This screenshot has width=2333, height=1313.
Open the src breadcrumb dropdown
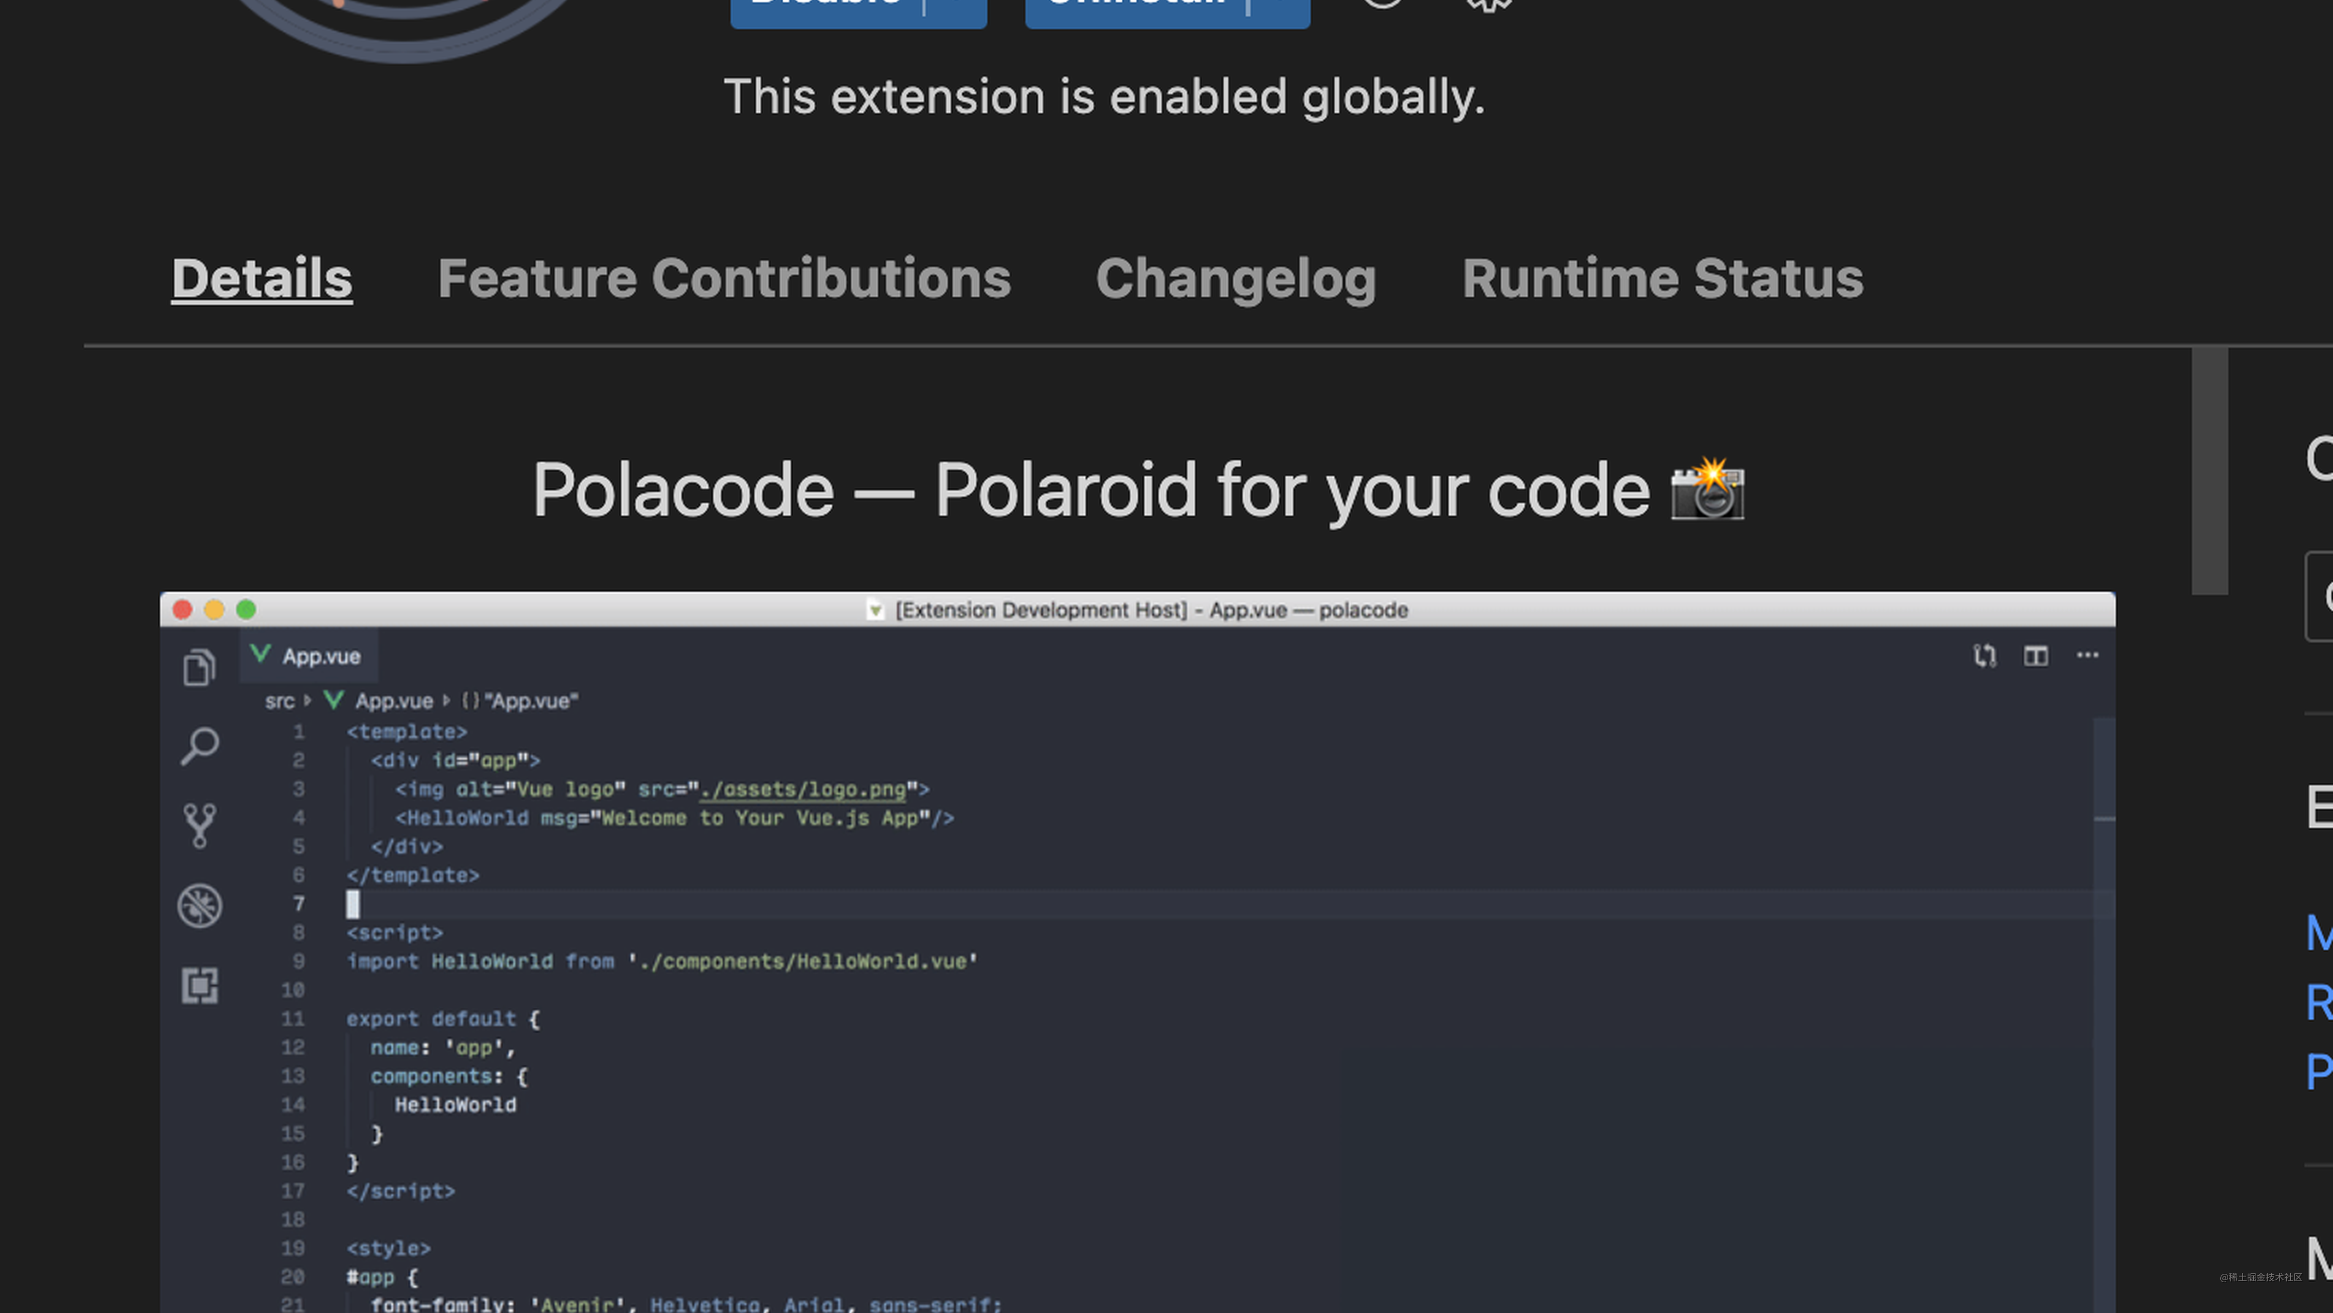pos(280,700)
